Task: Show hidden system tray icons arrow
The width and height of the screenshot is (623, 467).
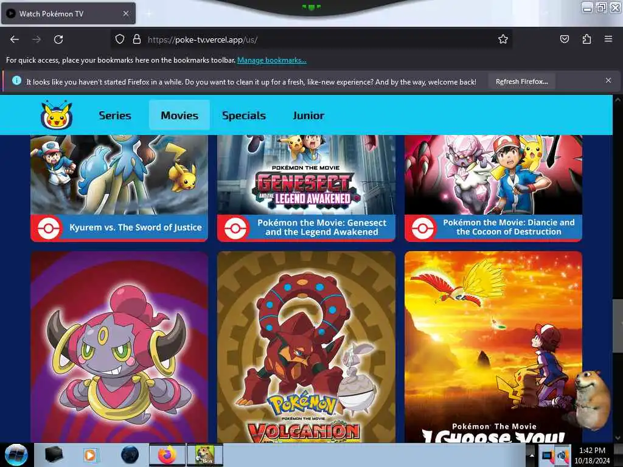Action: pyautogui.click(x=532, y=455)
